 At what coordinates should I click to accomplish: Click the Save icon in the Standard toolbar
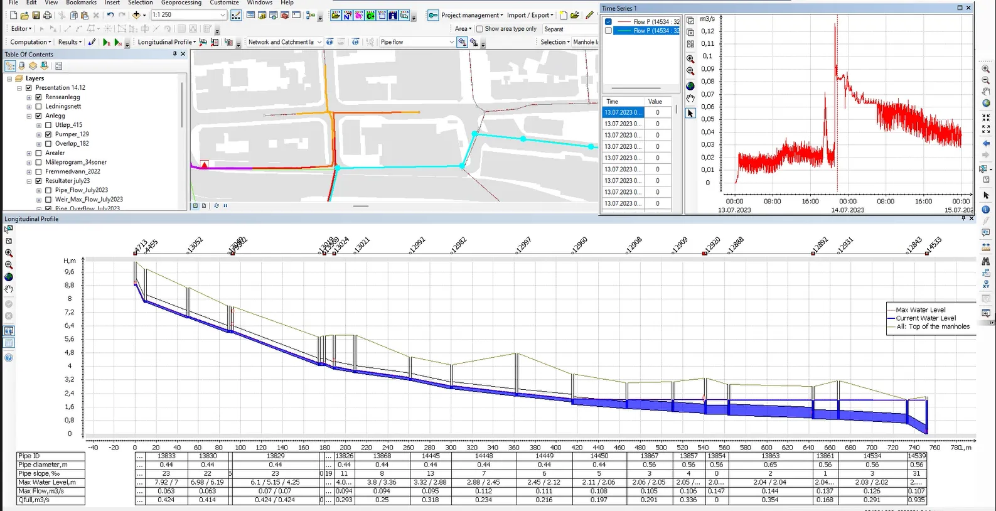[x=36, y=15]
